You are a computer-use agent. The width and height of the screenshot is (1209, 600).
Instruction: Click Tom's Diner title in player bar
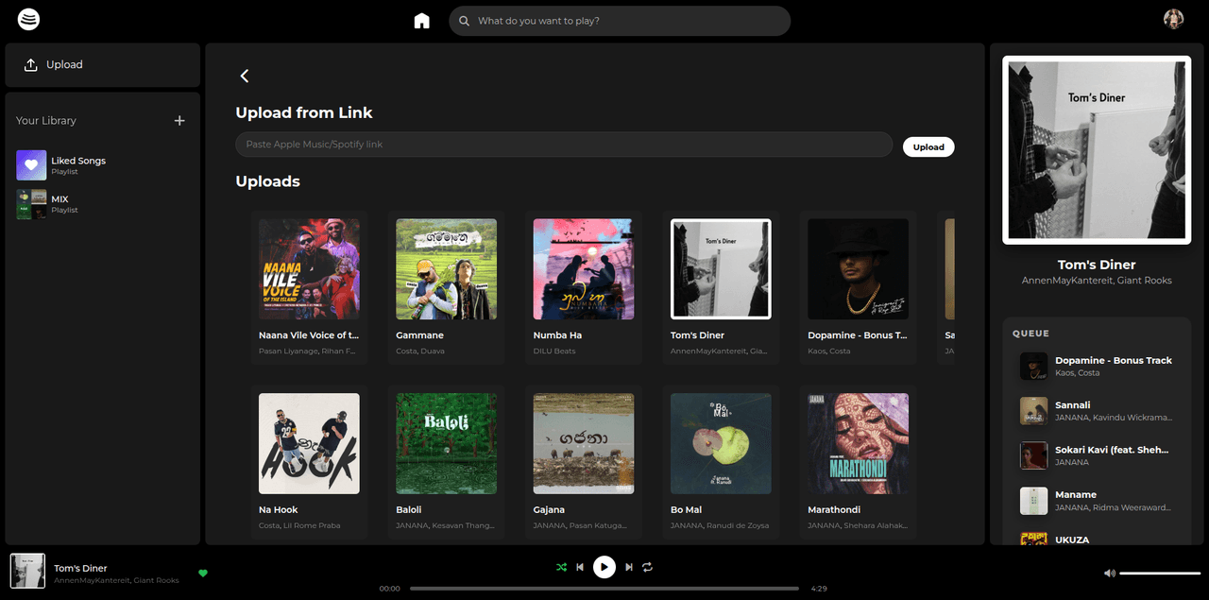click(x=80, y=568)
